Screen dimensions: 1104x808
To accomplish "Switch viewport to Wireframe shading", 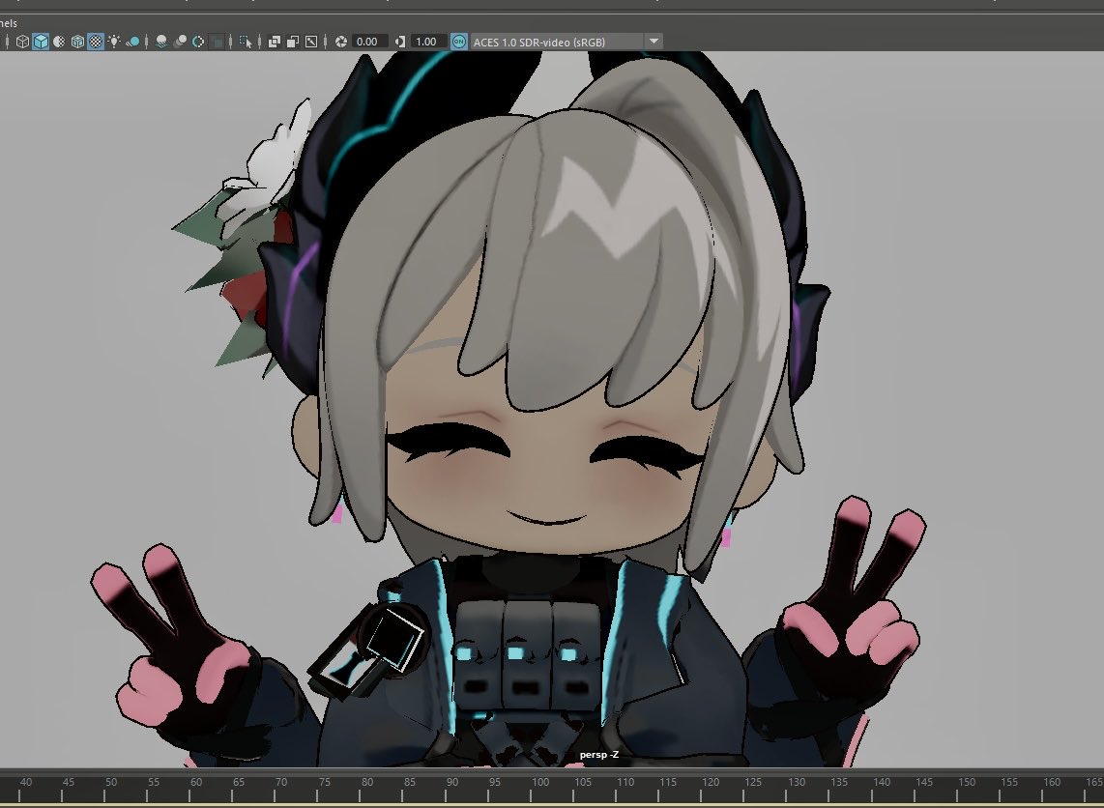I will 22,42.
